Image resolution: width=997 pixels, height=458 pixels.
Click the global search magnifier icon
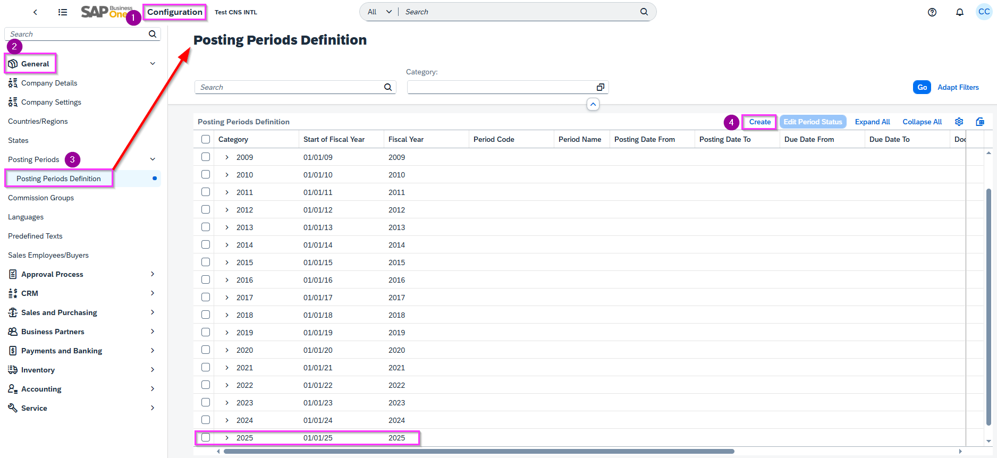click(x=644, y=12)
